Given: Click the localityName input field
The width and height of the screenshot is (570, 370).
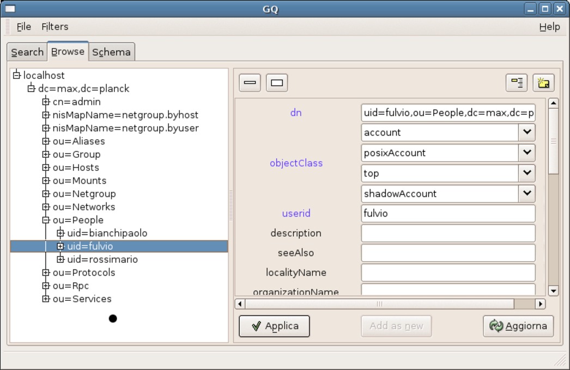Looking at the screenshot, I should click(x=448, y=272).
